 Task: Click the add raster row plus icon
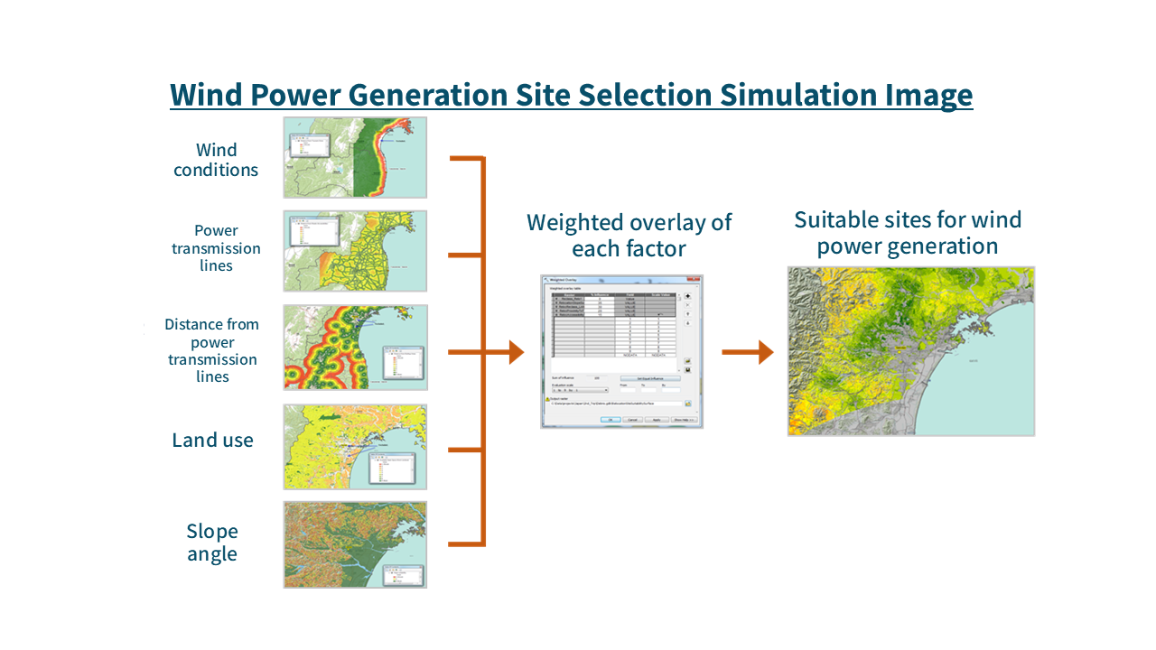[687, 296]
